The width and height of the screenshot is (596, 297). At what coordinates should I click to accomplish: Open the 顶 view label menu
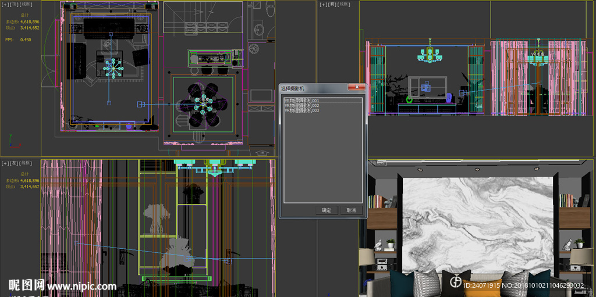[x=14, y=4]
